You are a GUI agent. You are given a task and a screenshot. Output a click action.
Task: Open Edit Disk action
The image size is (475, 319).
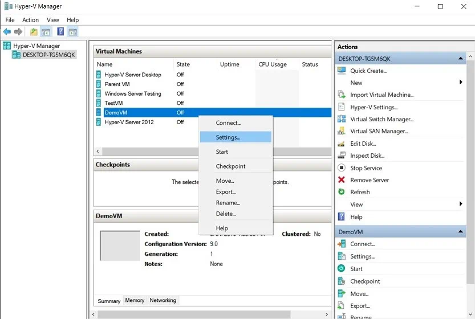(363, 144)
